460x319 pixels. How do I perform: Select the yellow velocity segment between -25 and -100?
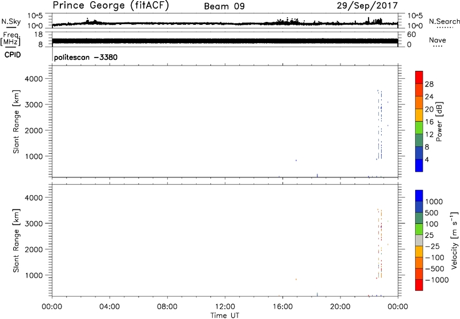click(419, 252)
